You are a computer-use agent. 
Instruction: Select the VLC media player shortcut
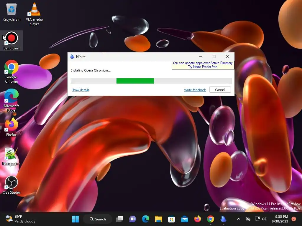[x=34, y=14]
